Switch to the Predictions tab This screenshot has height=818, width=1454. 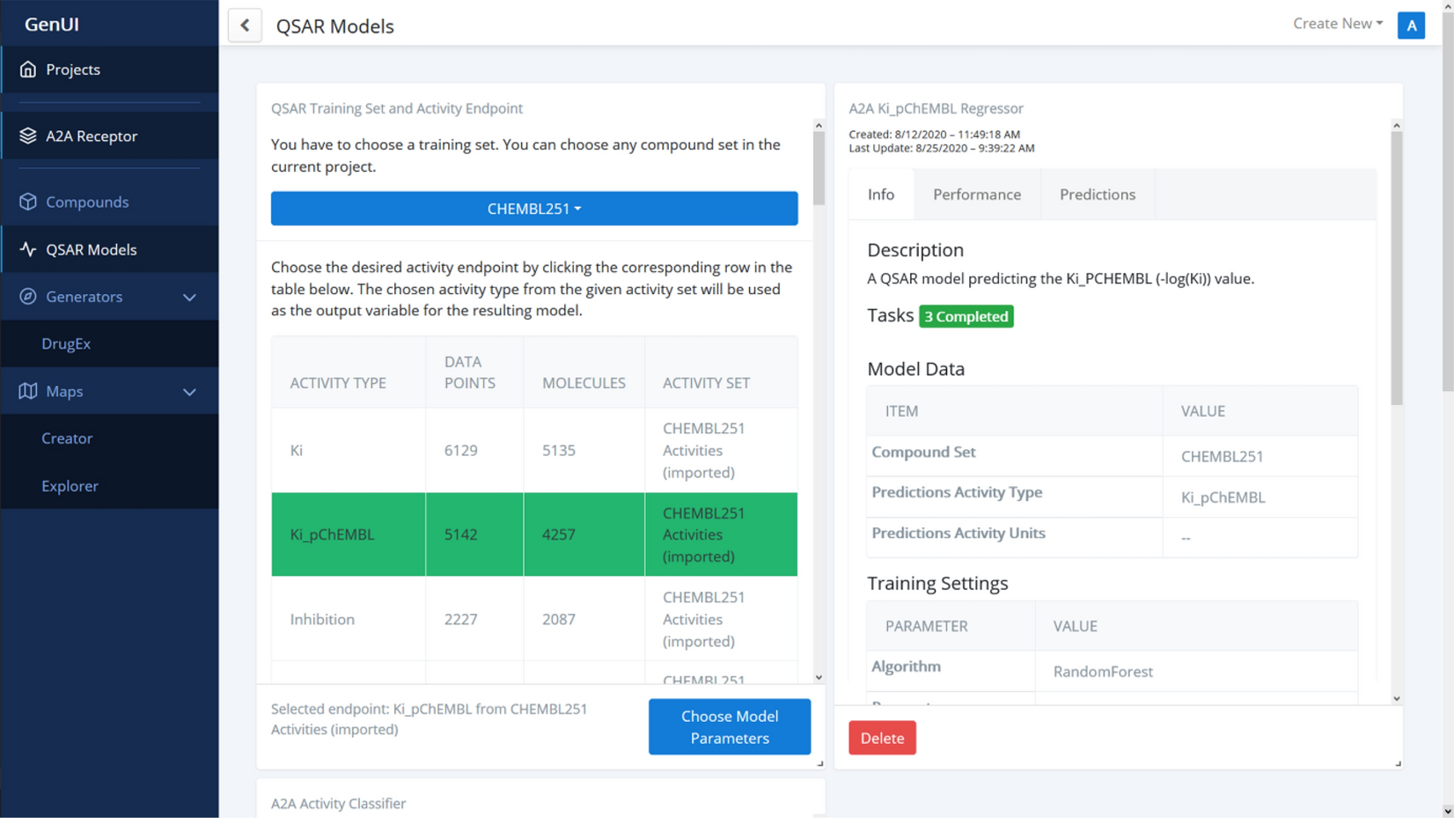point(1098,195)
